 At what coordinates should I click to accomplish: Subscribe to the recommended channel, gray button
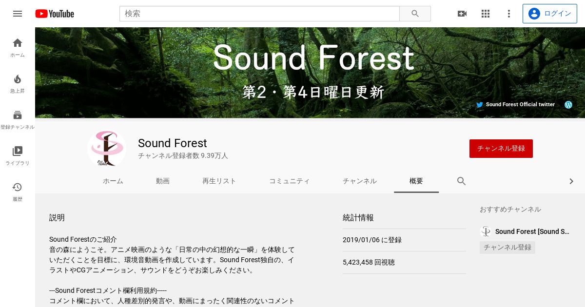pyautogui.click(x=507, y=248)
